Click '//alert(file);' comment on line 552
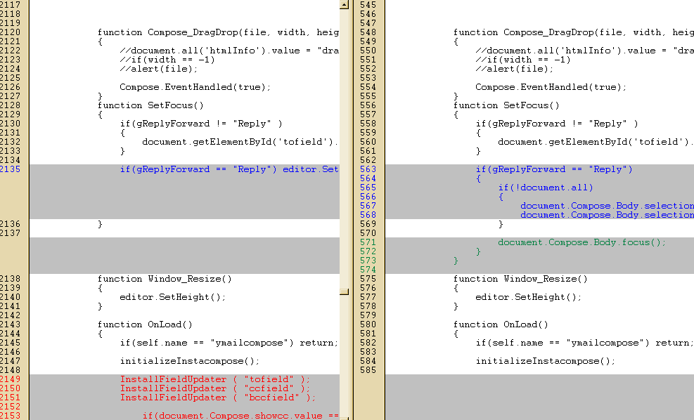 (x=514, y=69)
